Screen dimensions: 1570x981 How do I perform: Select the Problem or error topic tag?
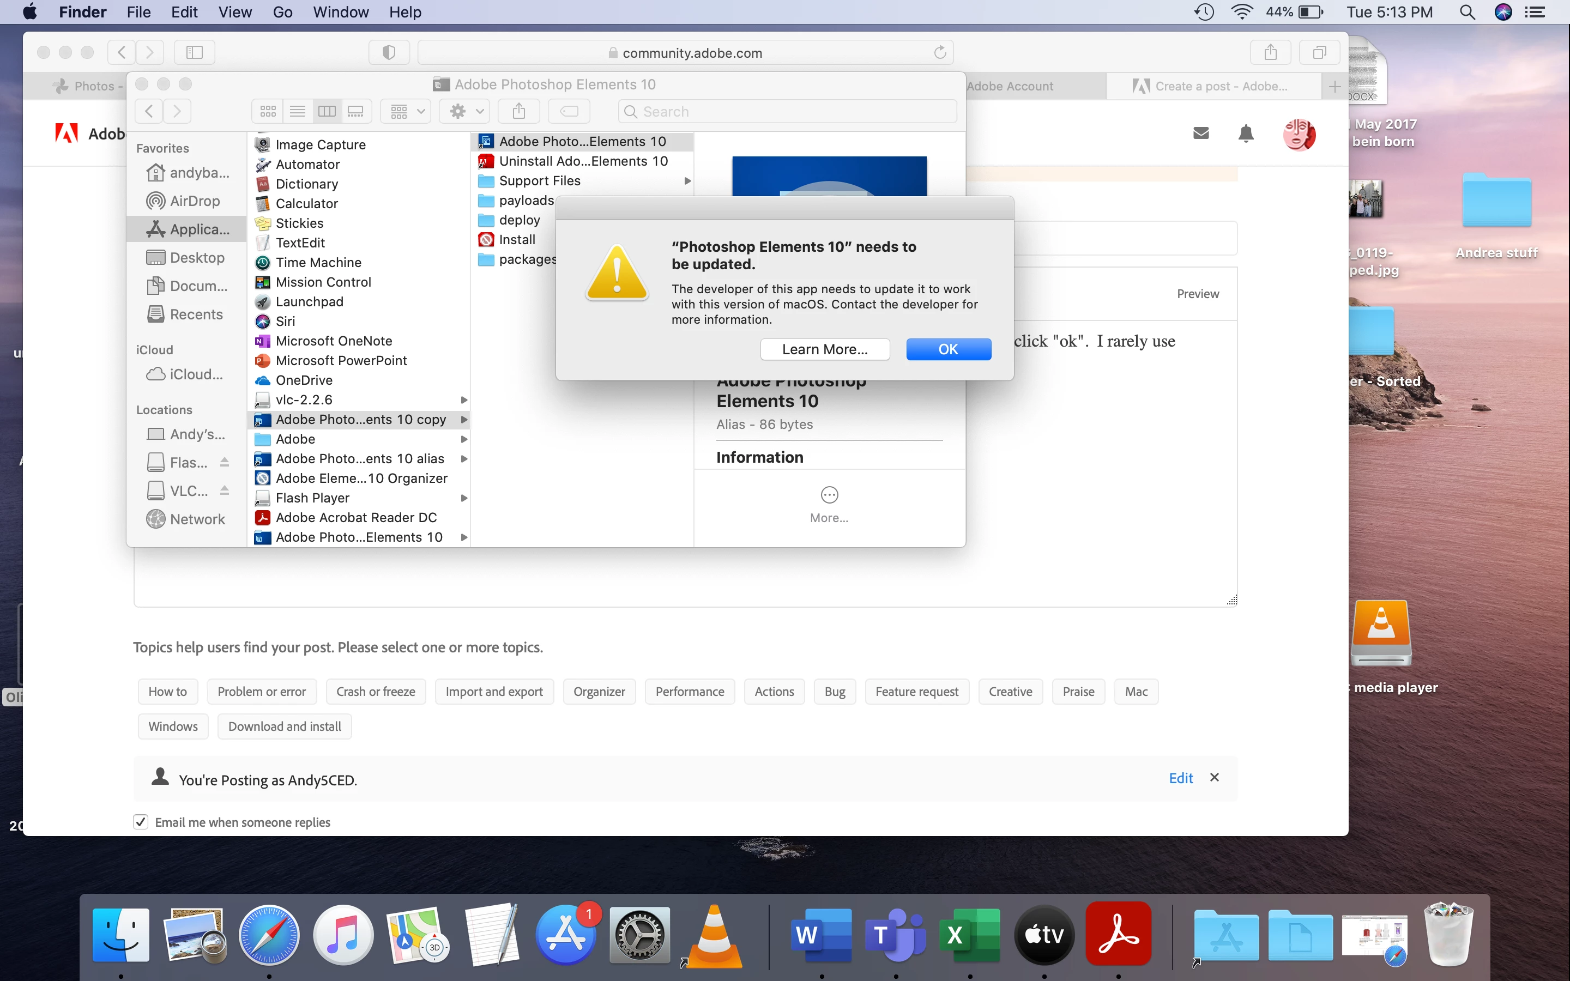coord(262,692)
